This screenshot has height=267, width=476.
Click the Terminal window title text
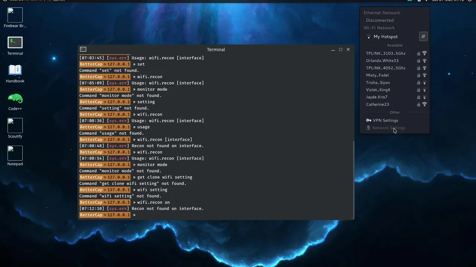click(x=216, y=49)
